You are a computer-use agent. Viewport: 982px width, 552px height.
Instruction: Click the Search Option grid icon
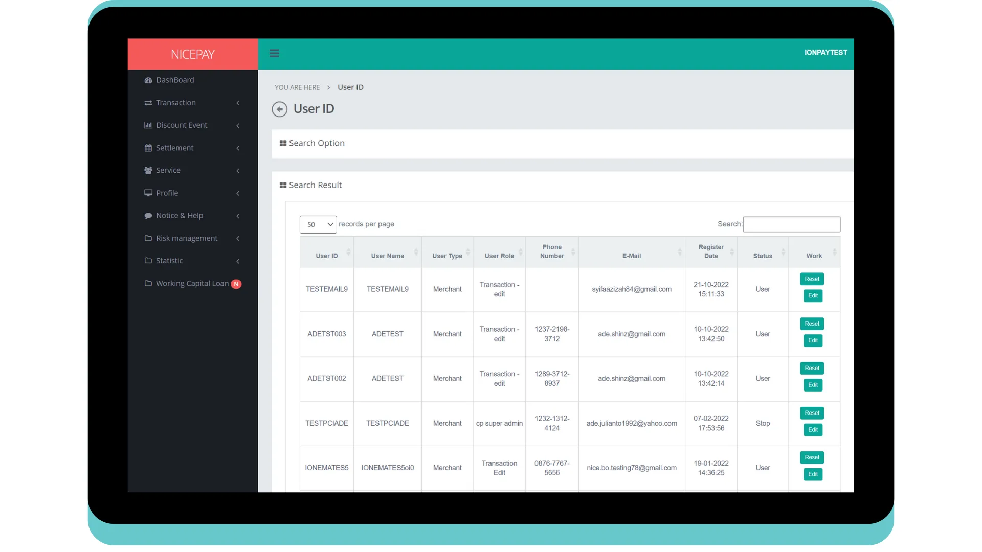[x=283, y=143]
